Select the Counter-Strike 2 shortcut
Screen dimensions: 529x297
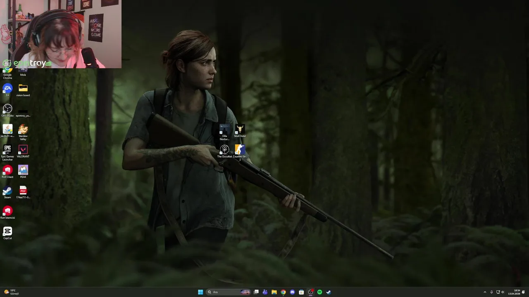click(x=240, y=153)
